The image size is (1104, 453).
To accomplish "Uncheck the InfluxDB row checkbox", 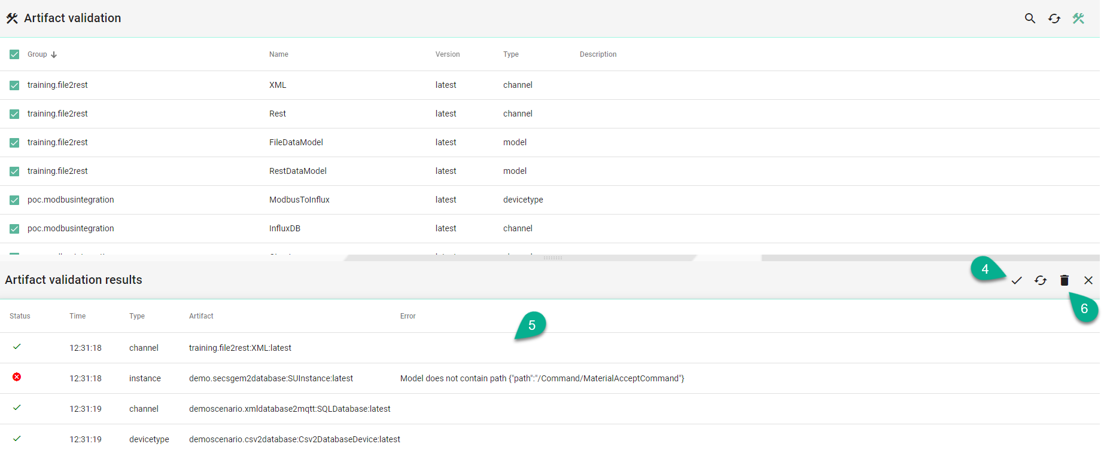I will tap(14, 229).
